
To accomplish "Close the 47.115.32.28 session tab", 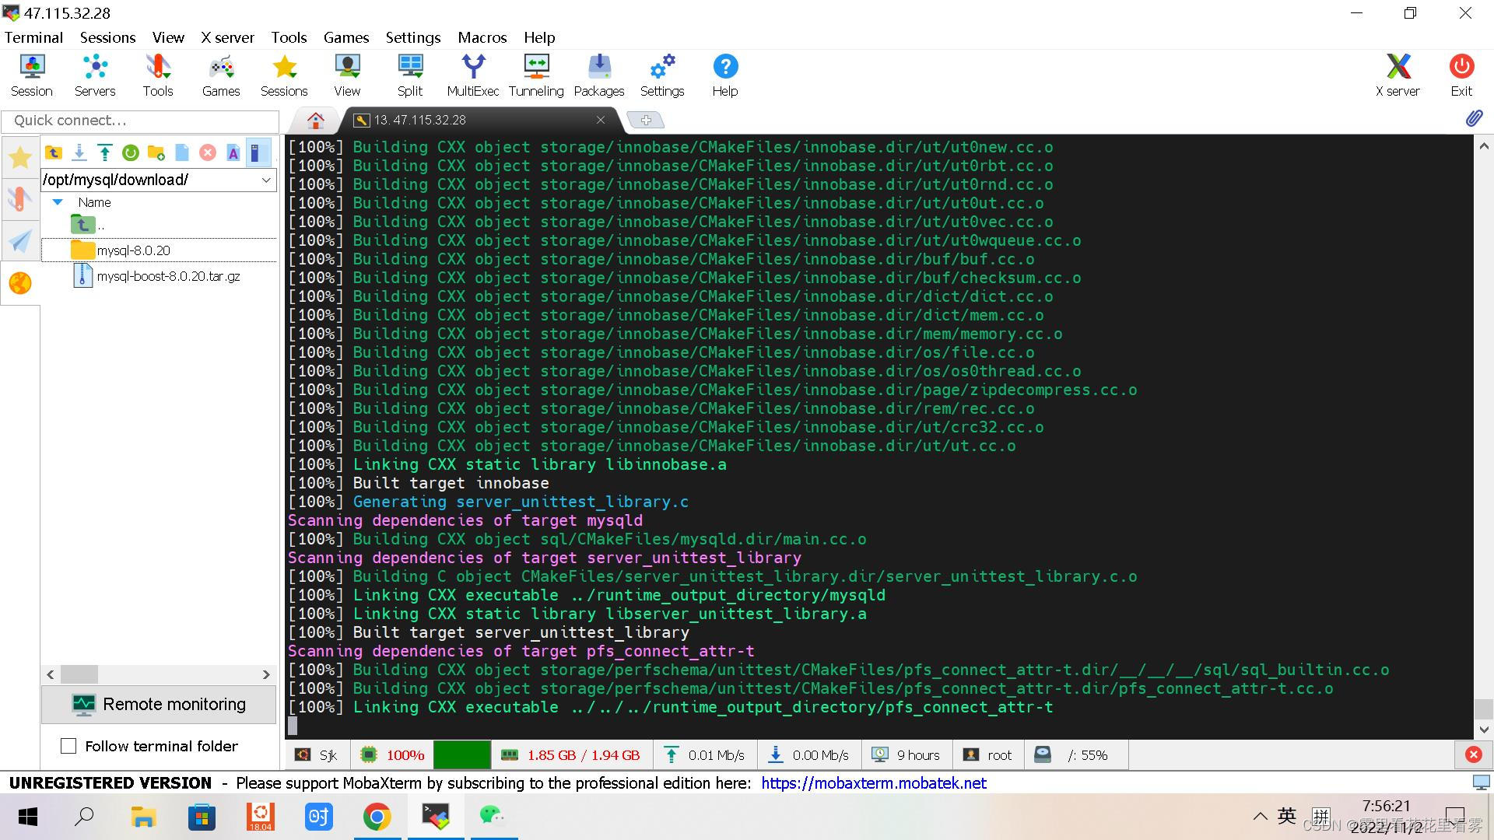I will point(601,120).
